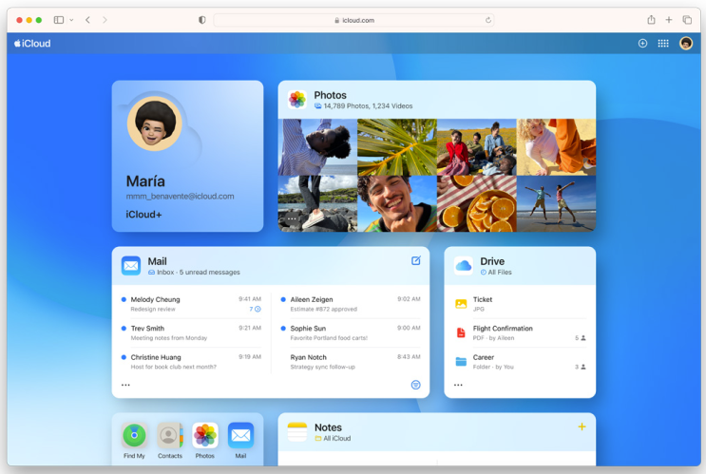
Task: Open the sidebar options dropdown arrow
Action: tap(71, 20)
